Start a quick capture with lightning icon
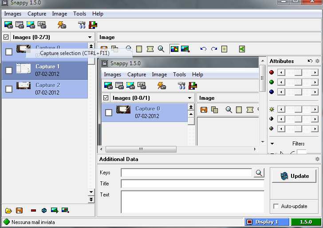Image resolution: width=323 pixels, height=228 pixels. pos(62,25)
